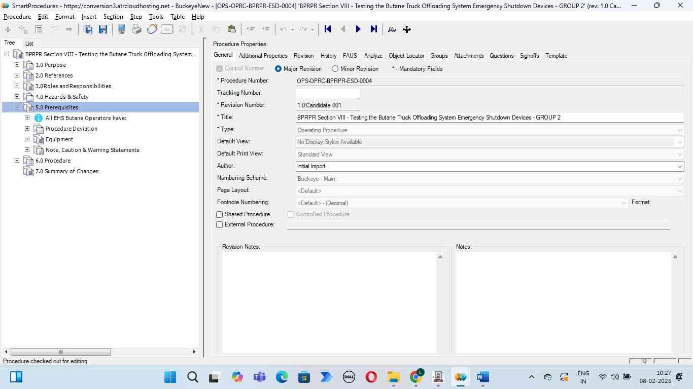Select Note, Caution & Warning Statements item
Screen dimensions: 693x389
pos(92,150)
